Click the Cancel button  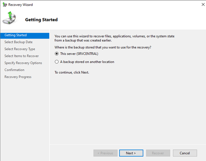tap(185, 153)
